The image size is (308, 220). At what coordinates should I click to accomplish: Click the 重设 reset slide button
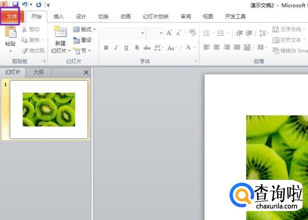point(82,40)
